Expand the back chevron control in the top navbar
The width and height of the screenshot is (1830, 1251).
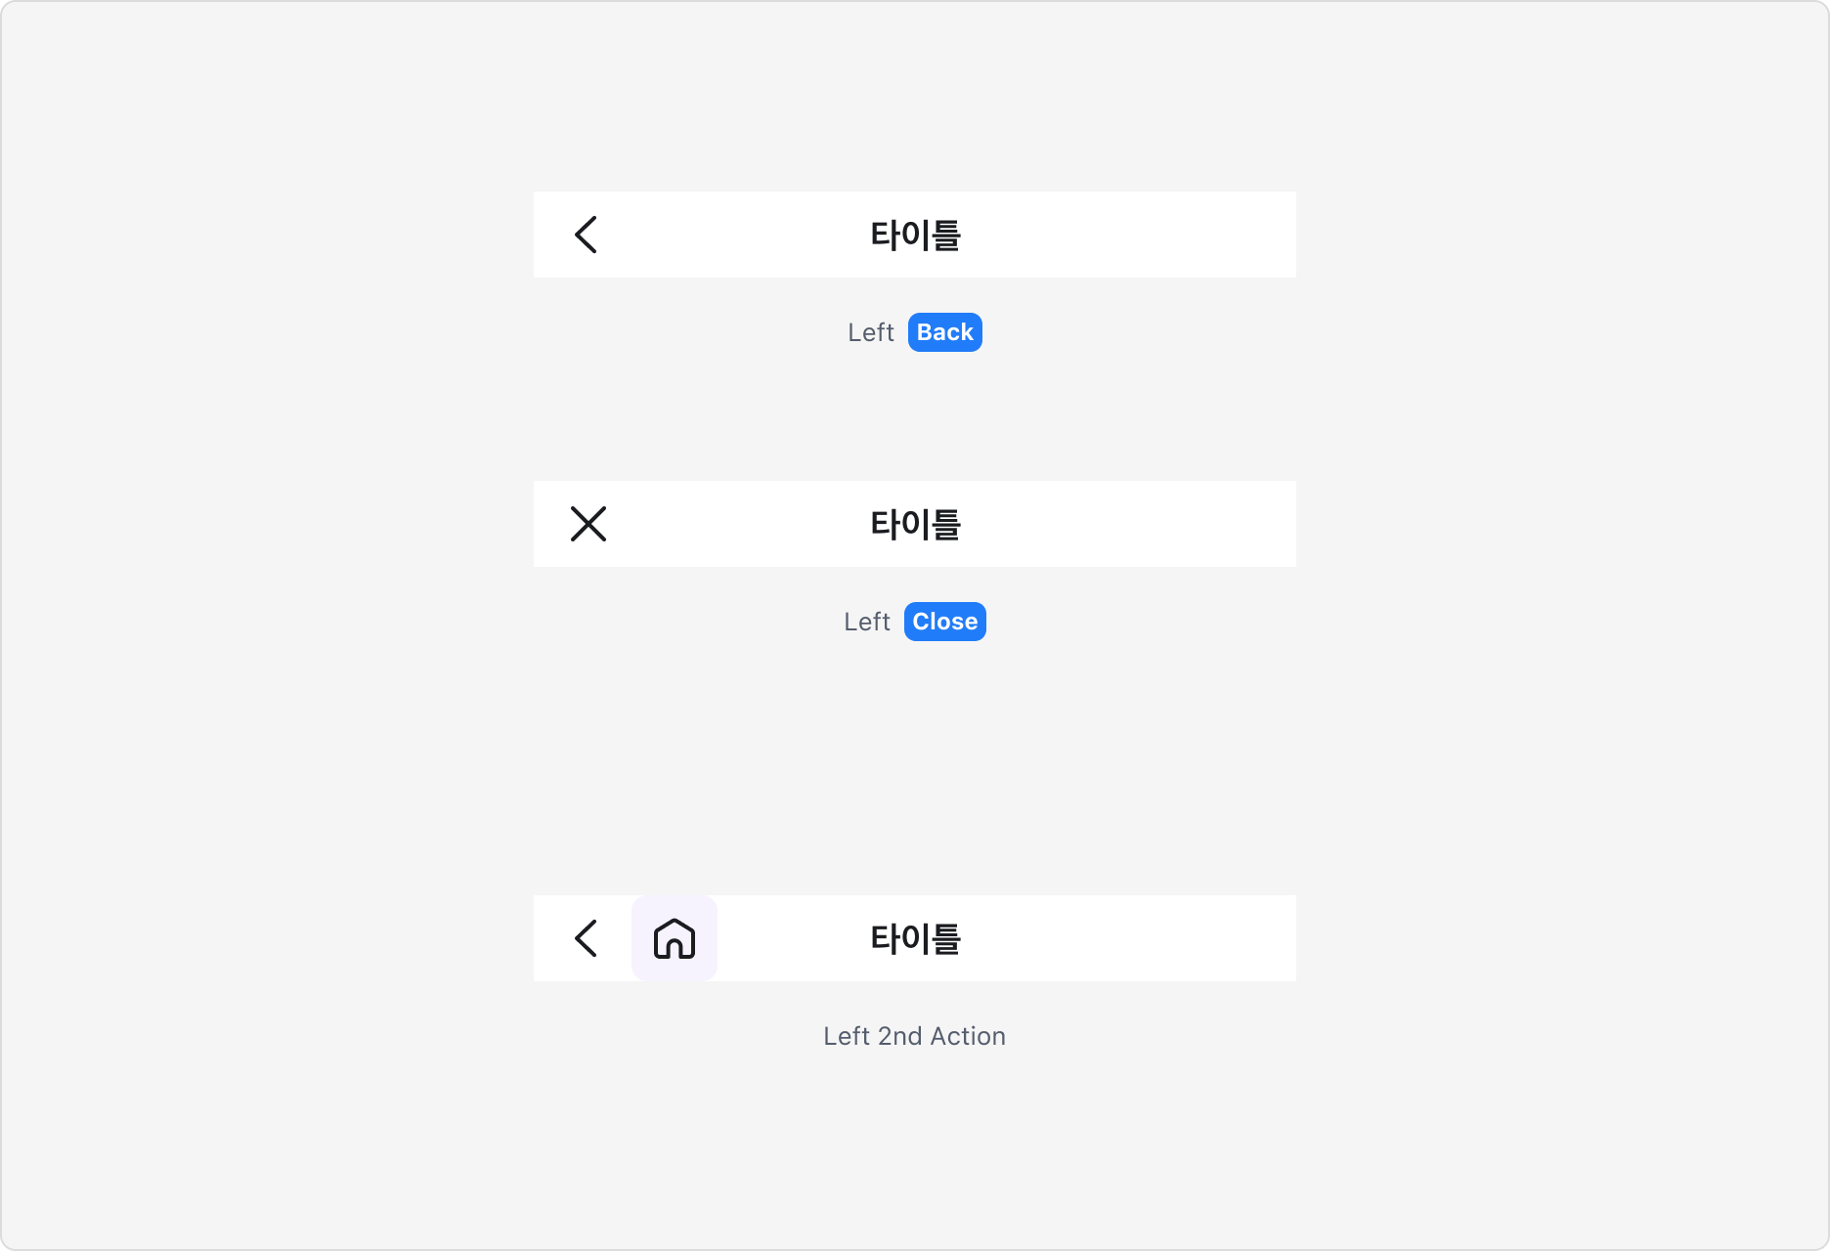click(587, 235)
